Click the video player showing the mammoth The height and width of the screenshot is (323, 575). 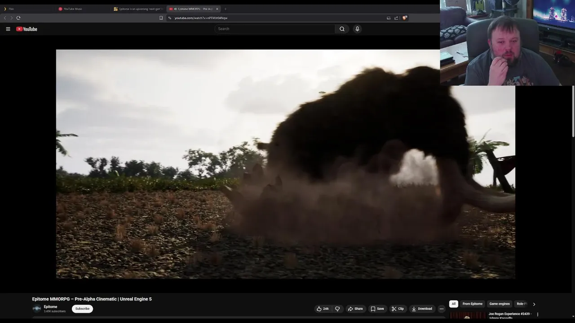click(x=285, y=164)
